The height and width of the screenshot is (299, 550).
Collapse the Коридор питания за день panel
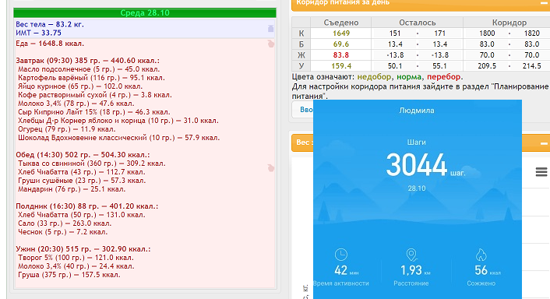click(x=544, y=3)
